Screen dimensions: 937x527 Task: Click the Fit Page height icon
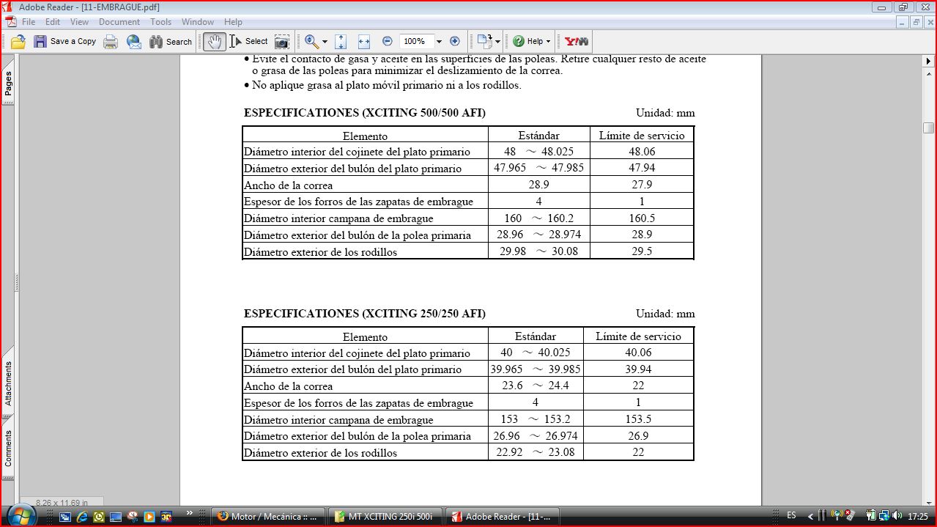tap(341, 42)
